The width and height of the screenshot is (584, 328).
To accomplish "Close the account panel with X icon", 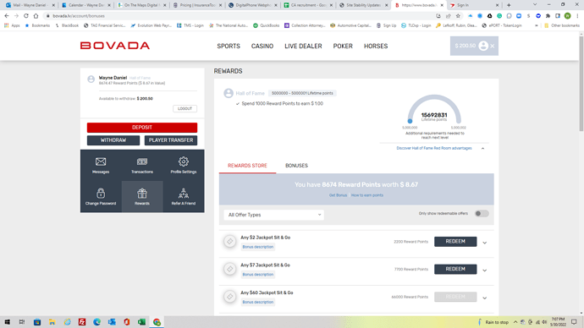I will (493, 46).
